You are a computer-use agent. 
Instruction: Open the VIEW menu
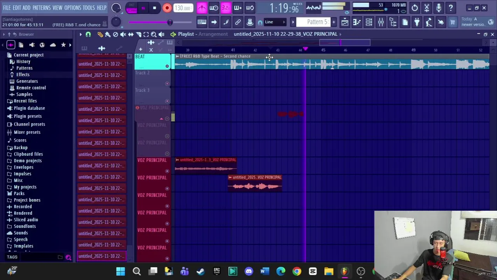point(57,8)
